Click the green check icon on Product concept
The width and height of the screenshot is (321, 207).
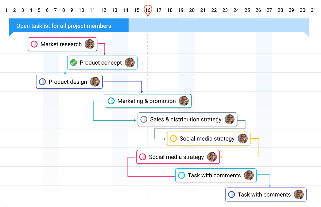coord(73,63)
